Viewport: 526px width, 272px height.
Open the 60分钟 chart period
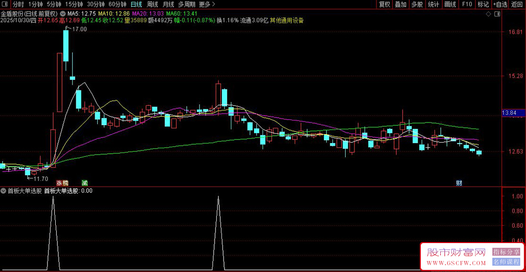117,4
